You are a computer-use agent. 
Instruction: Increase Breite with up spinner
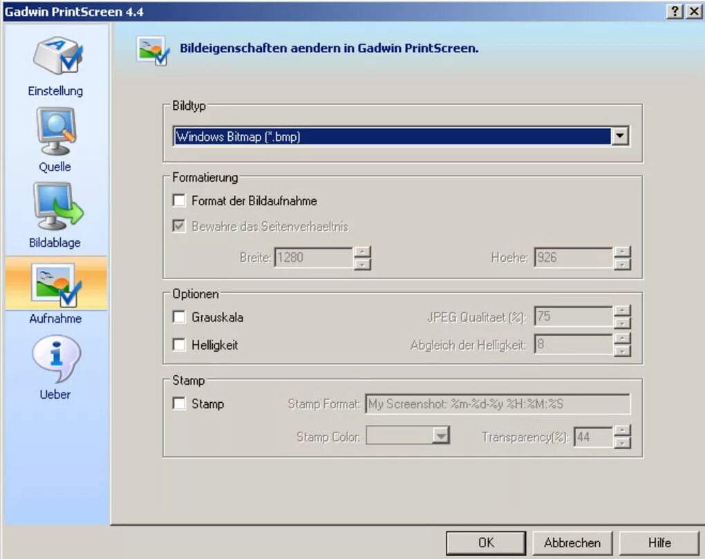pyautogui.click(x=362, y=252)
